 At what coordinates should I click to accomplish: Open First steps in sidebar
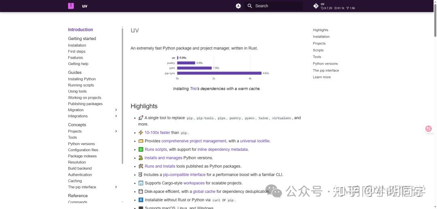click(76, 51)
